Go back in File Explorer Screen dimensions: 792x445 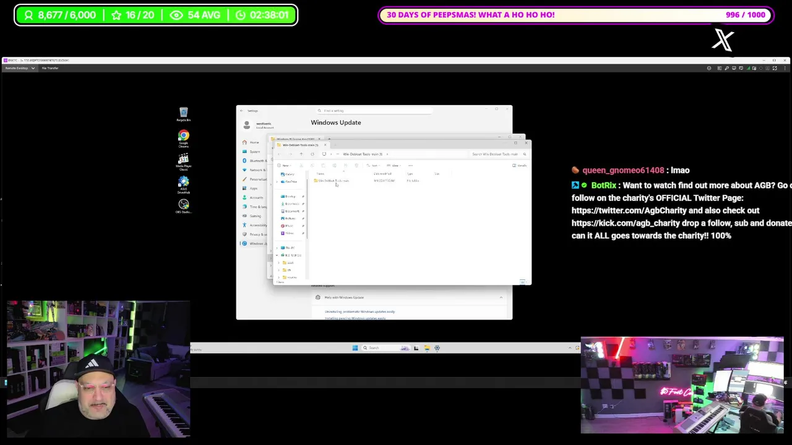[279, 154]
